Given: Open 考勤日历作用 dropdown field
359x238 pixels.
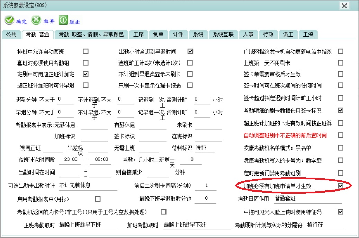Looking at the screenshot, I should [308, 199].
